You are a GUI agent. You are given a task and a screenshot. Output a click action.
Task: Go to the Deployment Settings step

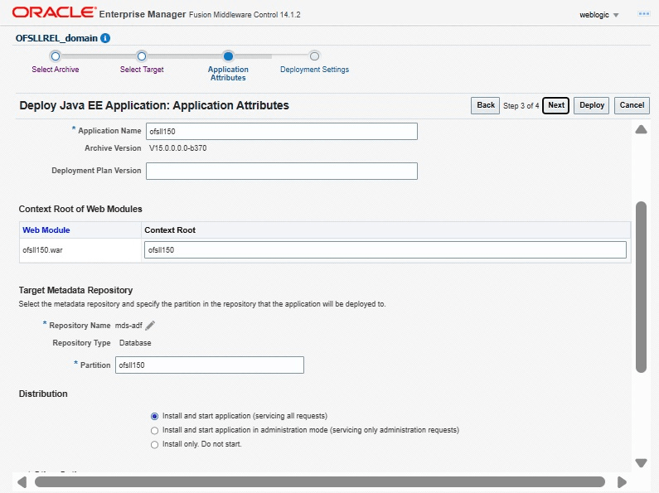coord(314,70)
